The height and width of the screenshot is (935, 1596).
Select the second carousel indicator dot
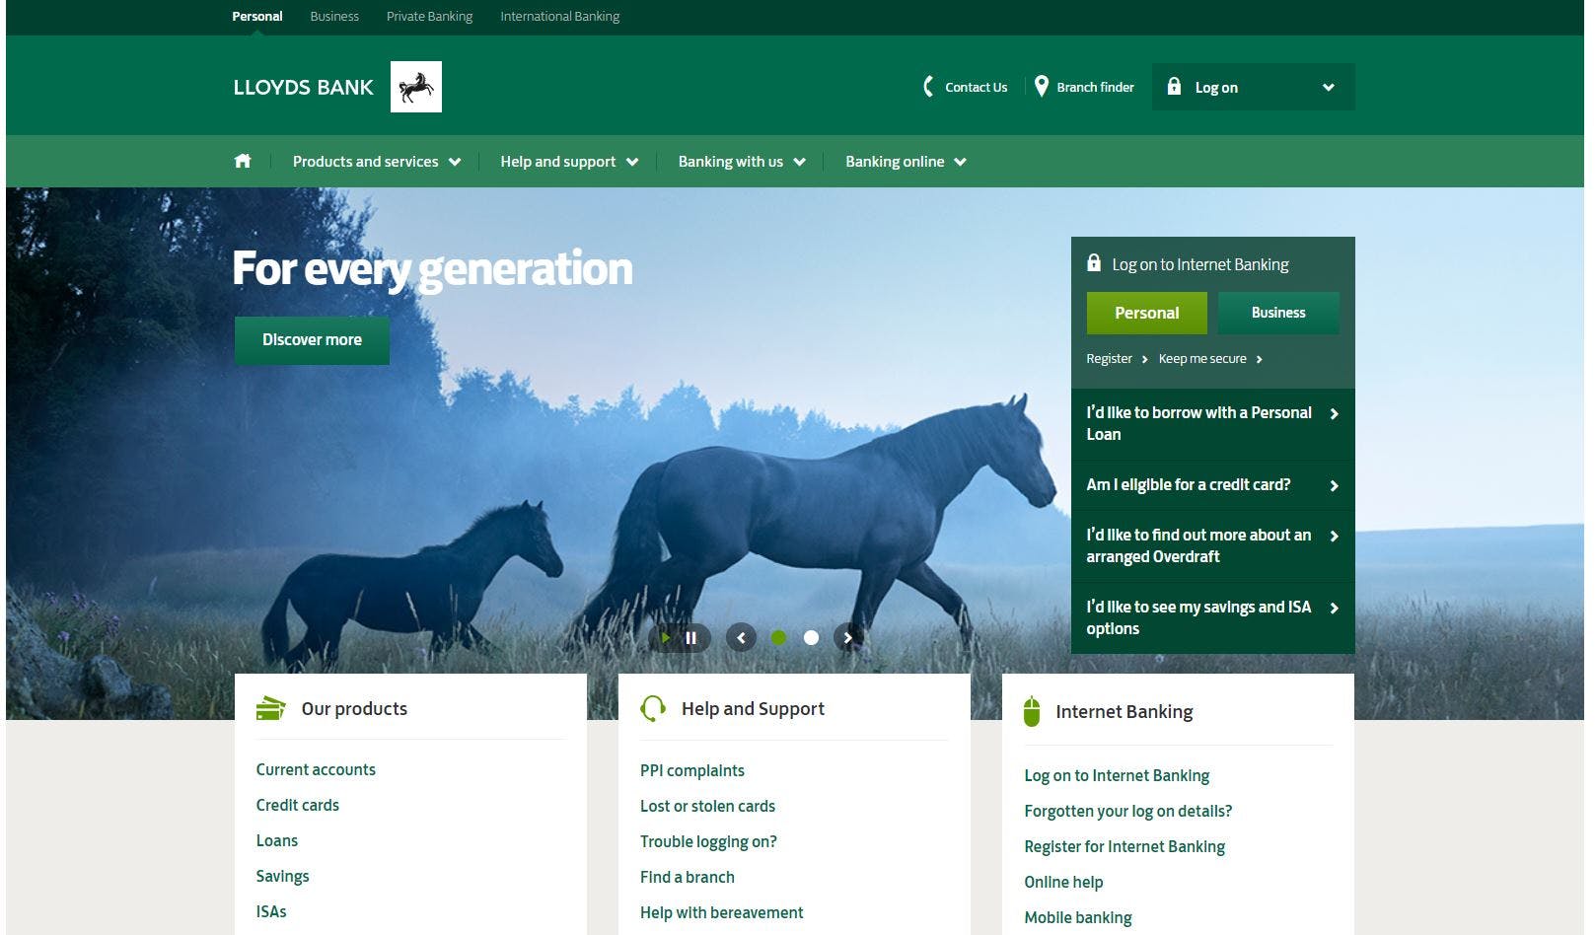[812, 638]
